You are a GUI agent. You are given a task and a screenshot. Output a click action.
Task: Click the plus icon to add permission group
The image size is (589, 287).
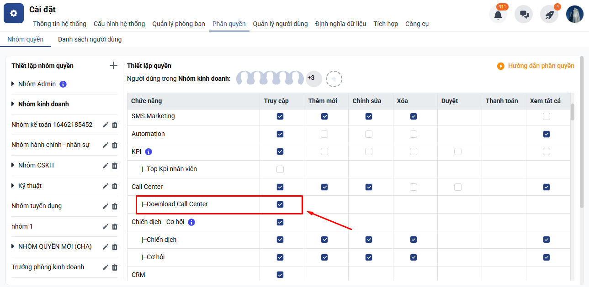[113, 66]
